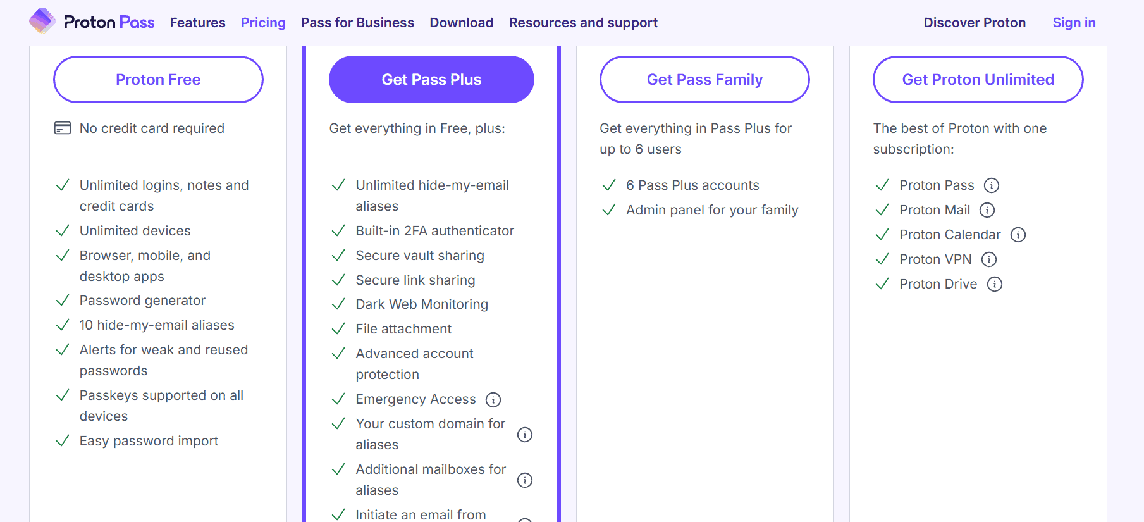
Task: Show Emergency Access info tooltip icon
Action: 493,400
